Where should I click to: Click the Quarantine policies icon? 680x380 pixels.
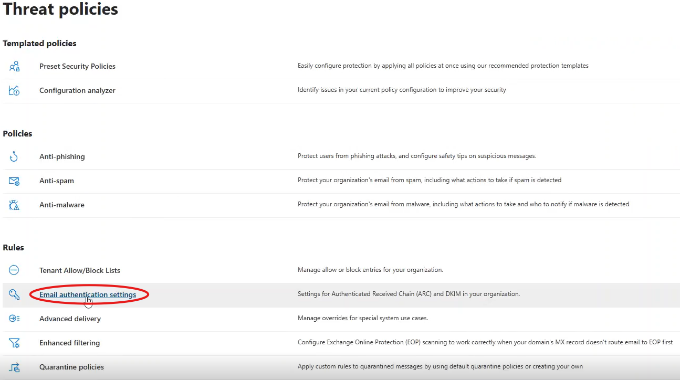14,367
